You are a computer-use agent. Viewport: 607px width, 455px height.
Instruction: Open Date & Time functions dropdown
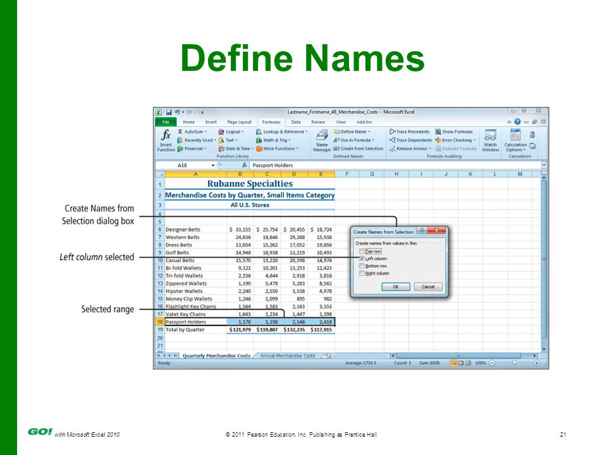point(236,149)
